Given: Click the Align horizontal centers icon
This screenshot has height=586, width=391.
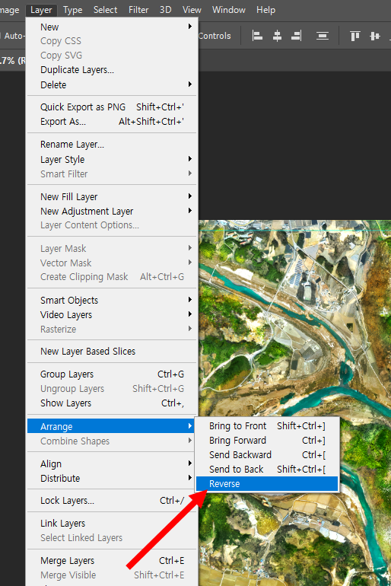Looking at the screenshot, I should [x=277, y=36].
